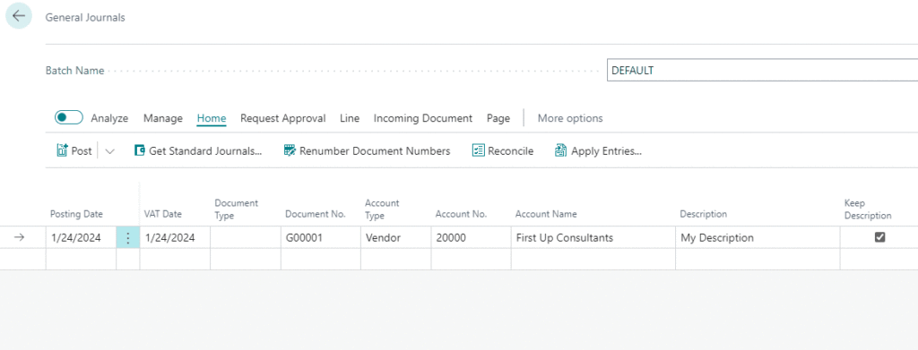Click the Reconcile icon
The height and width of the screenshot is (350, 918).
[479, 150]
